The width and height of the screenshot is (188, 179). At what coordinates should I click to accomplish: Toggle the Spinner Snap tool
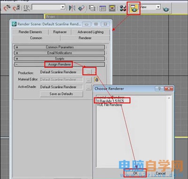(16, 8)
